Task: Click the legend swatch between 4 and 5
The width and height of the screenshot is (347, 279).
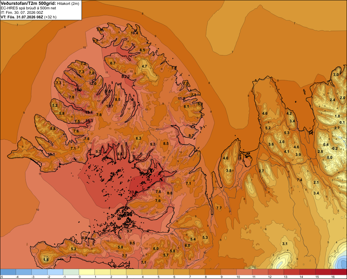Action: coord(150,272)
